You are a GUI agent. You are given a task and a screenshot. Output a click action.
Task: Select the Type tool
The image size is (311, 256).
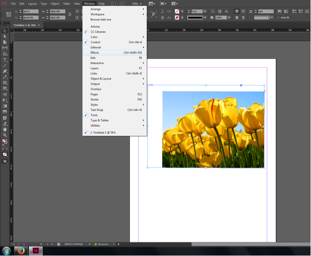(5, 60)
